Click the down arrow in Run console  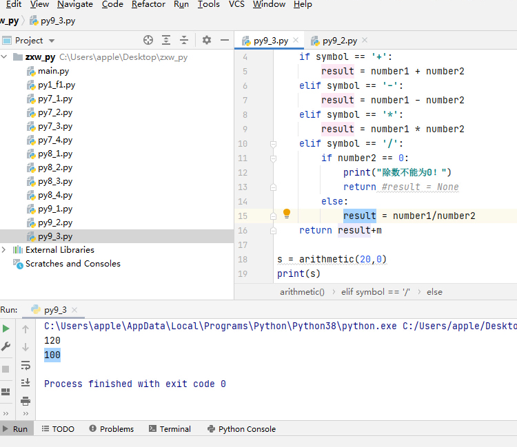point(26,347)
